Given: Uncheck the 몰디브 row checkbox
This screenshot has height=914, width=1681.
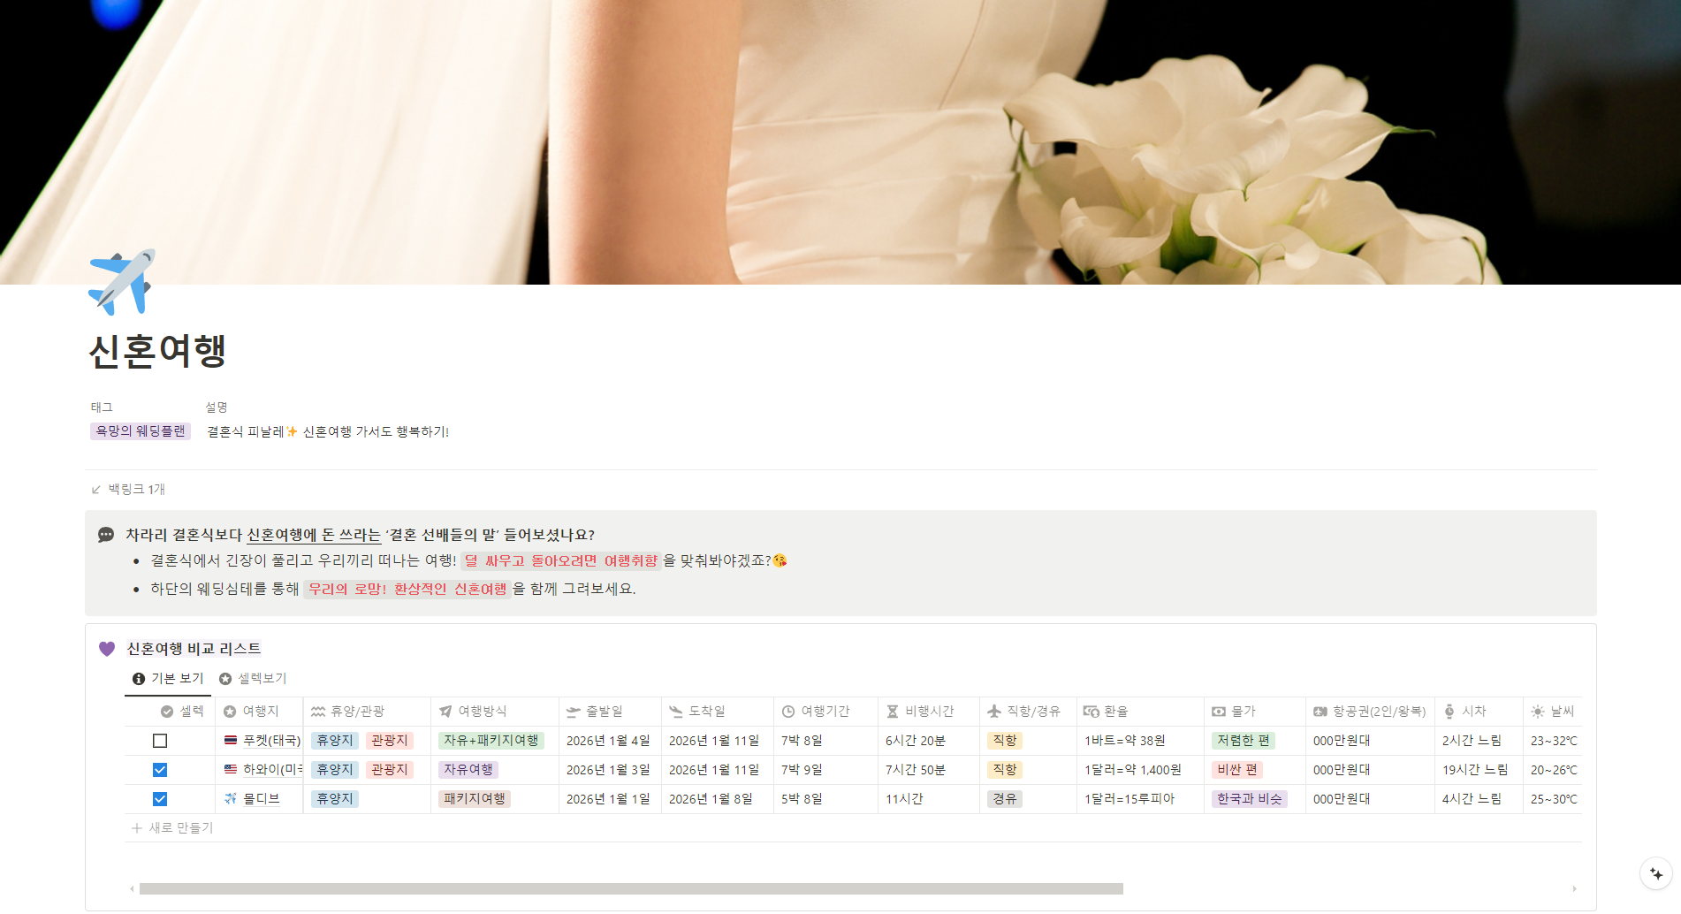Looking at the screenshot, I should (x=160, y=799).
